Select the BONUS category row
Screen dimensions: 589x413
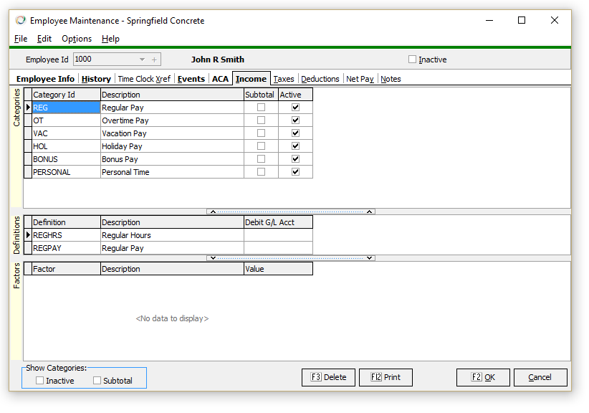(64, 159)
